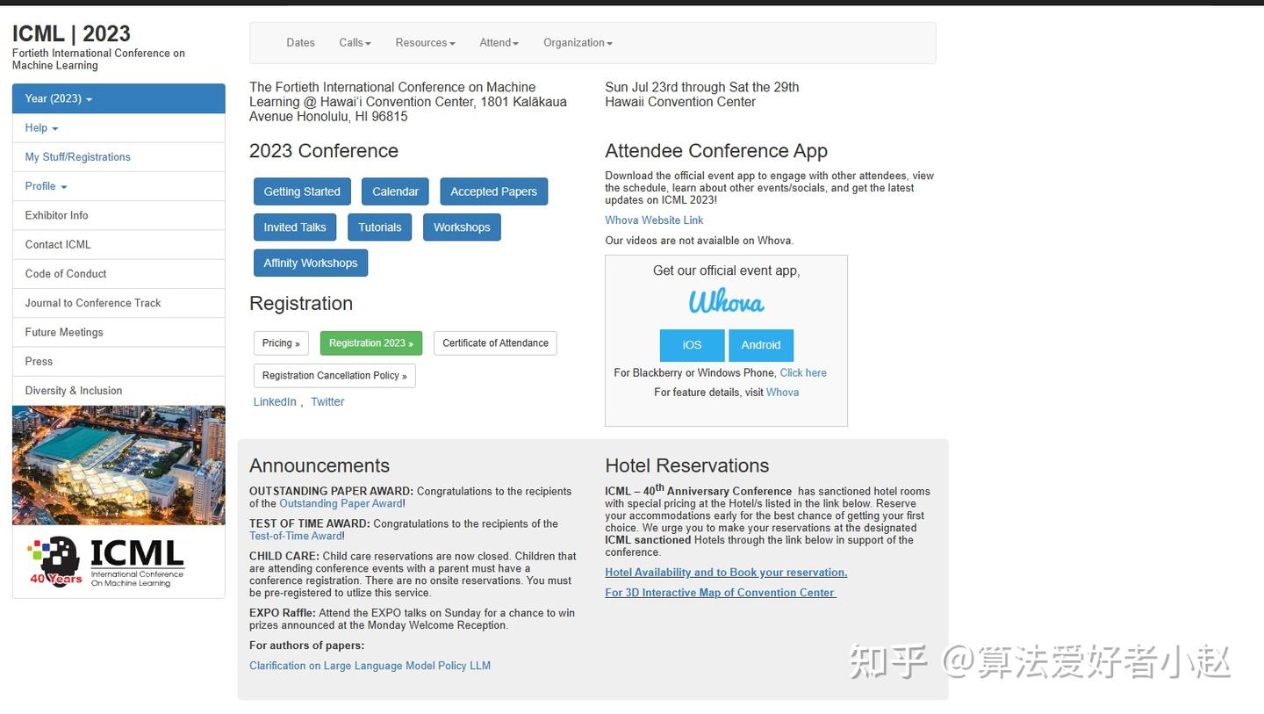Viewport: 1264px width, 714px height.
Task: Open the Outstanding Paper Award link
Action: pyautogui.click(x=341, y=504)
